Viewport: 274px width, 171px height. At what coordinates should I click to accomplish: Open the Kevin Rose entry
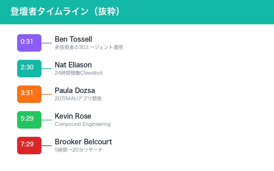73,116
